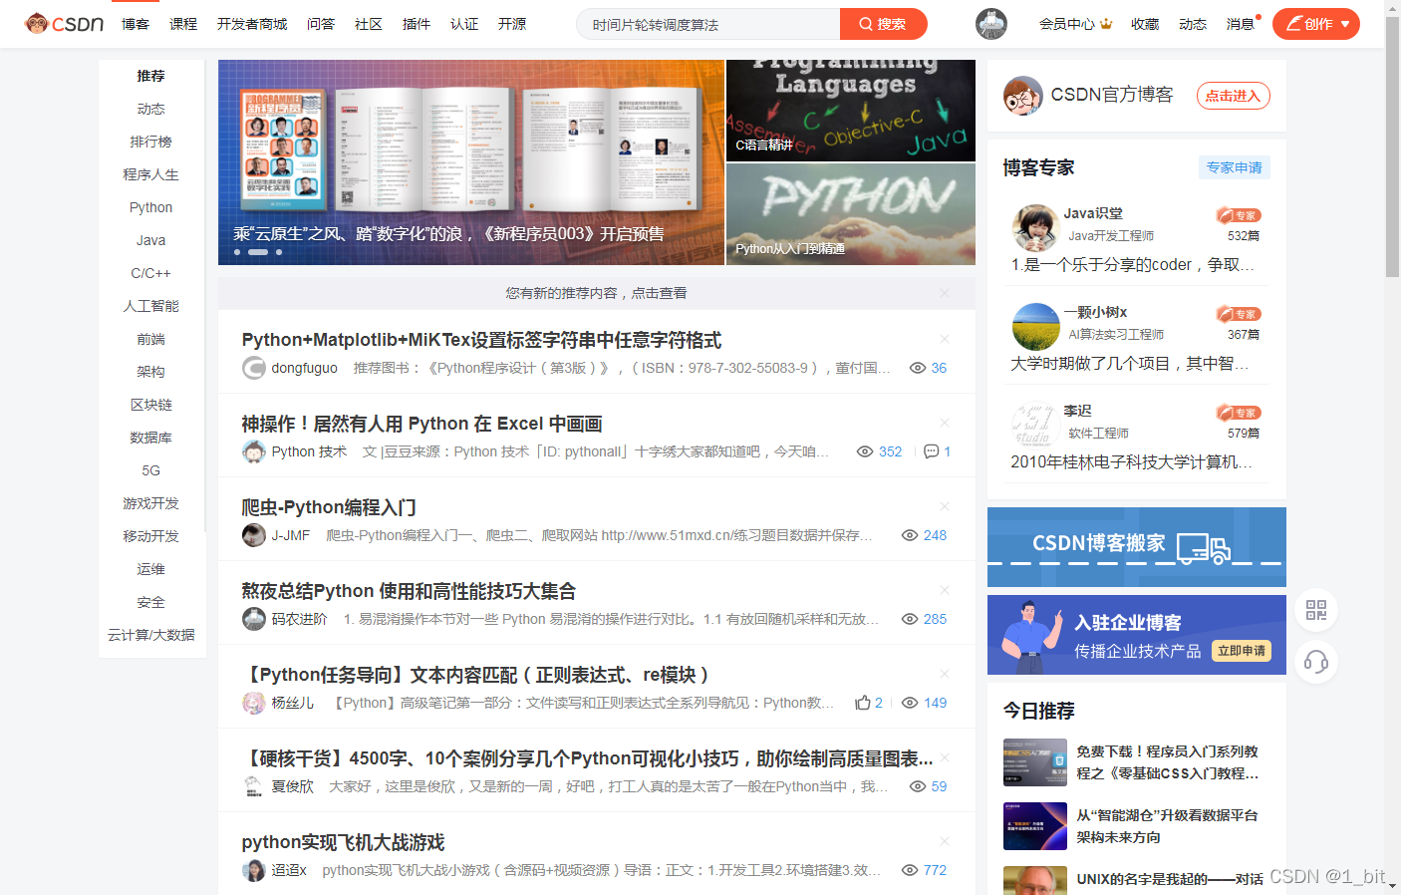The width and height of the screenshot is (1401, 895).
Task: Open the user avatar menu
Action: [x=990, y=24]
